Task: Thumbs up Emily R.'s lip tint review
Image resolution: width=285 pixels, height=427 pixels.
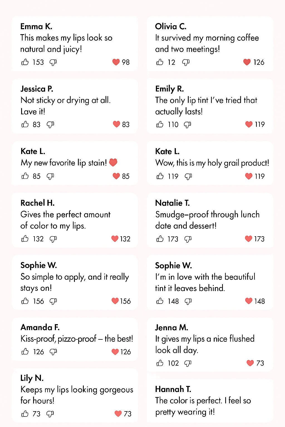Action: coord(160,124)
